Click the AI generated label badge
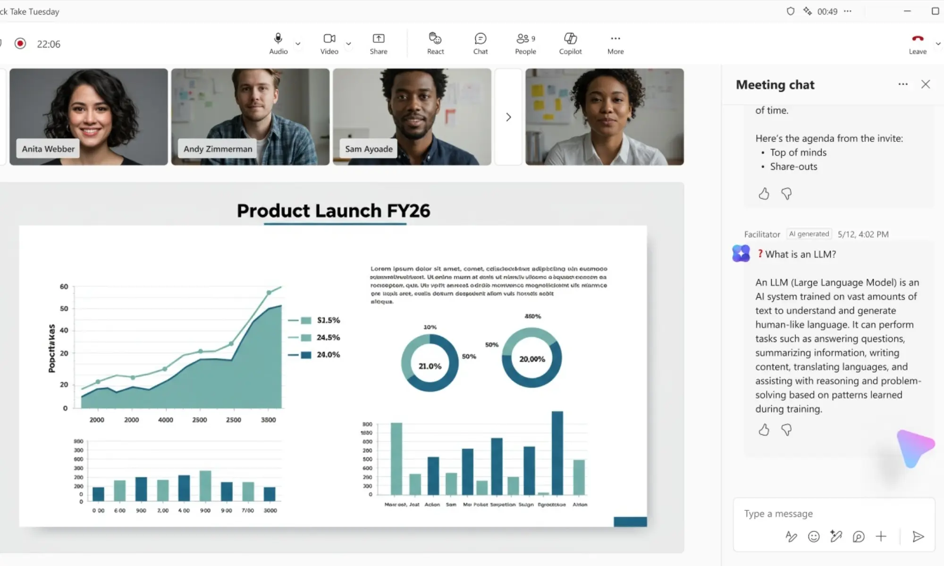The height and width of the screenshot is (566, 944). [x=809, y=234]
